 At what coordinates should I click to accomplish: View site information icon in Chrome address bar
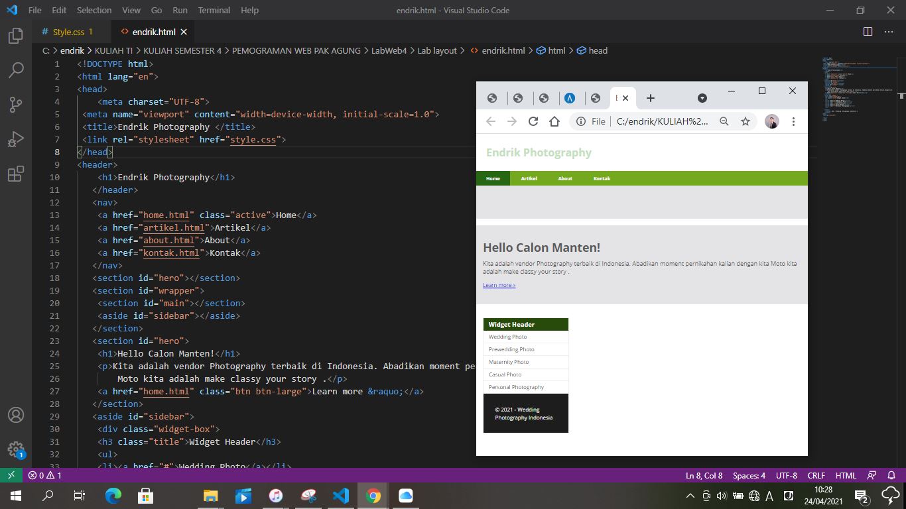pyautogui.click(x=581, y=121)
